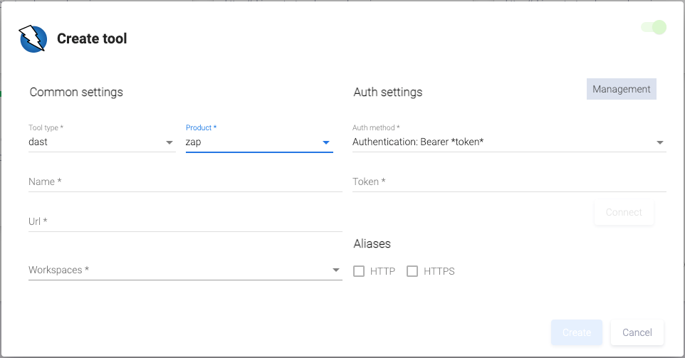Click the 'Auth settings' heading

pos(387,92)
